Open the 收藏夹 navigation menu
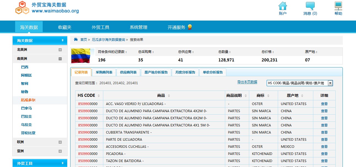This screenshot has width=356, height=167. pos(65,27)
